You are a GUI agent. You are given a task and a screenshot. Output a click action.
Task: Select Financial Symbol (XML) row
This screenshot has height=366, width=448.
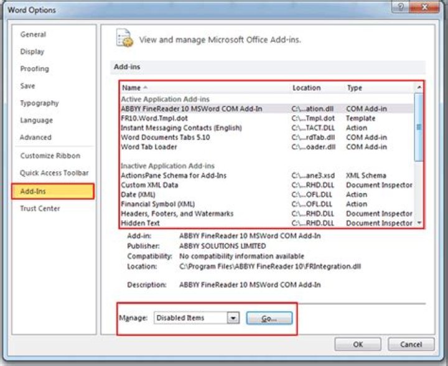[266, 204]
